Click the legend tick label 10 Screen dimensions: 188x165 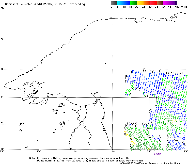coord(124,7)
